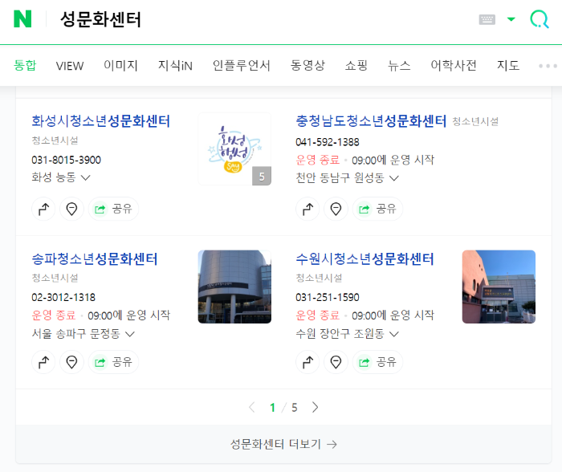
Task: Click map pin icon for 송파청소년성문화센터
Action: [71, 362]
